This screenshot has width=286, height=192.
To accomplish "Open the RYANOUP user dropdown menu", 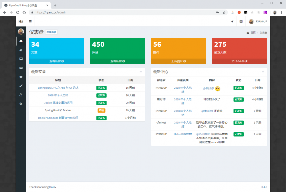I will pyautogui.click(x=257, y=21).
